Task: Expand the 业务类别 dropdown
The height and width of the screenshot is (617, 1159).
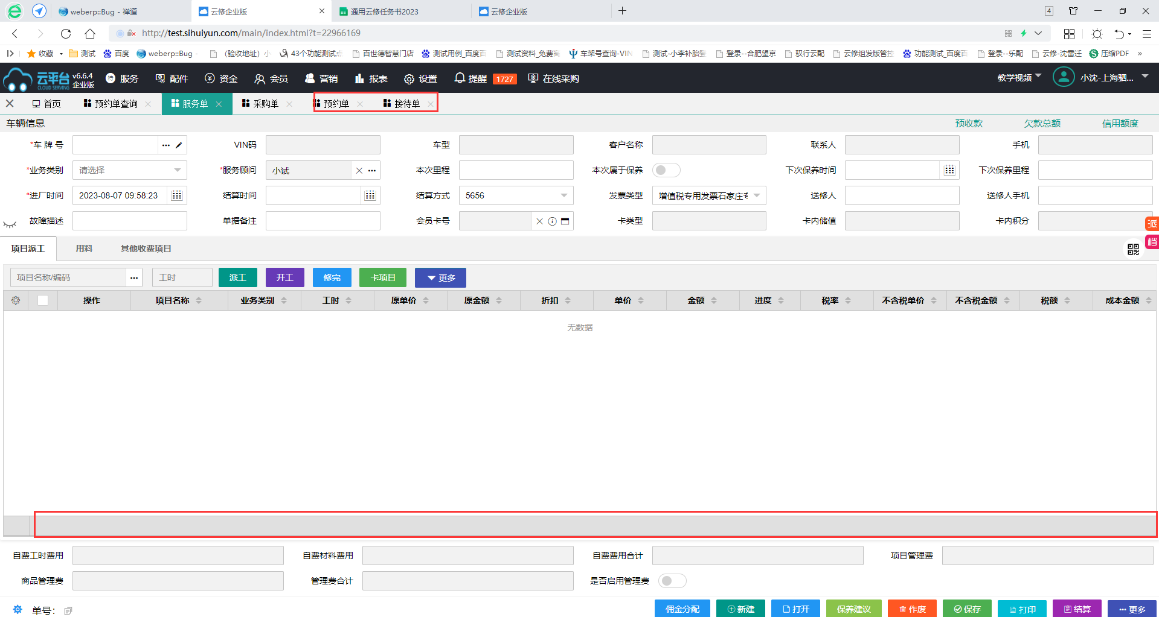Action: 129,170
